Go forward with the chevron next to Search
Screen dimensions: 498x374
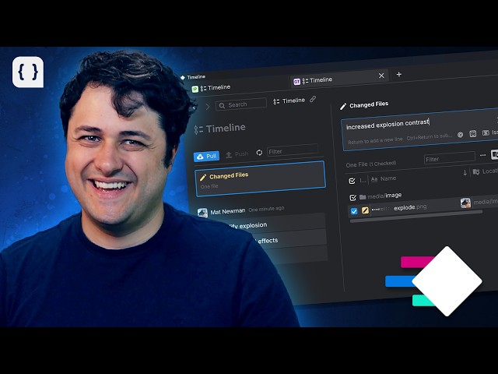tap(208, 107)
